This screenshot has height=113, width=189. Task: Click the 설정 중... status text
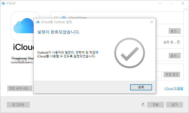click(x=169, y=42)
